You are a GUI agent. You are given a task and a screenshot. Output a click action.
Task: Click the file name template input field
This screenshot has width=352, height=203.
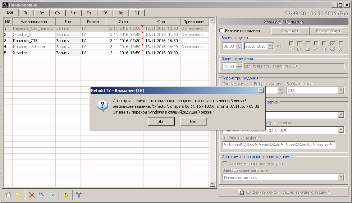279,145
